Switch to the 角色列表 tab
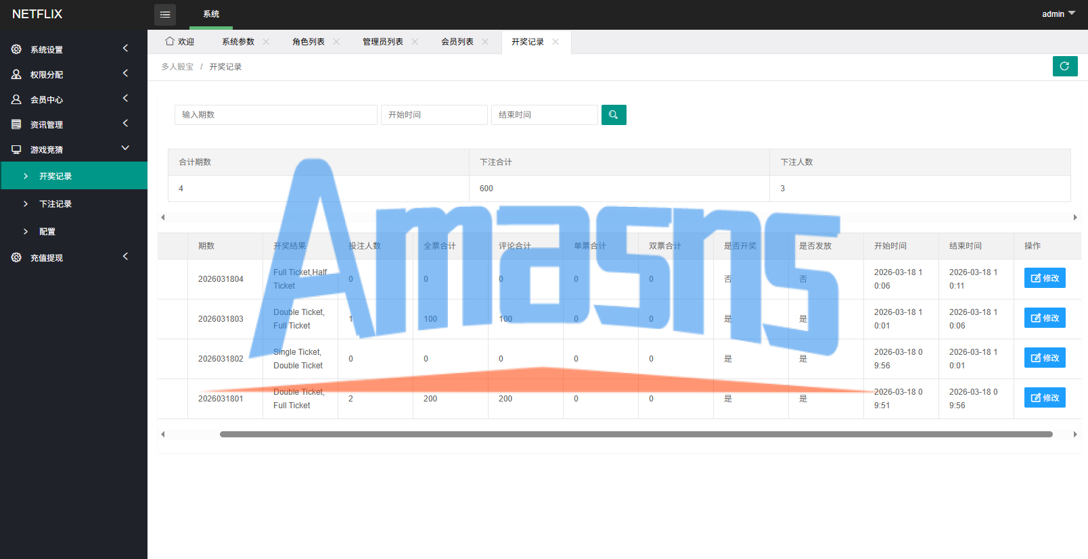This screenshot has height=559, width=1088. coord(309,42)
